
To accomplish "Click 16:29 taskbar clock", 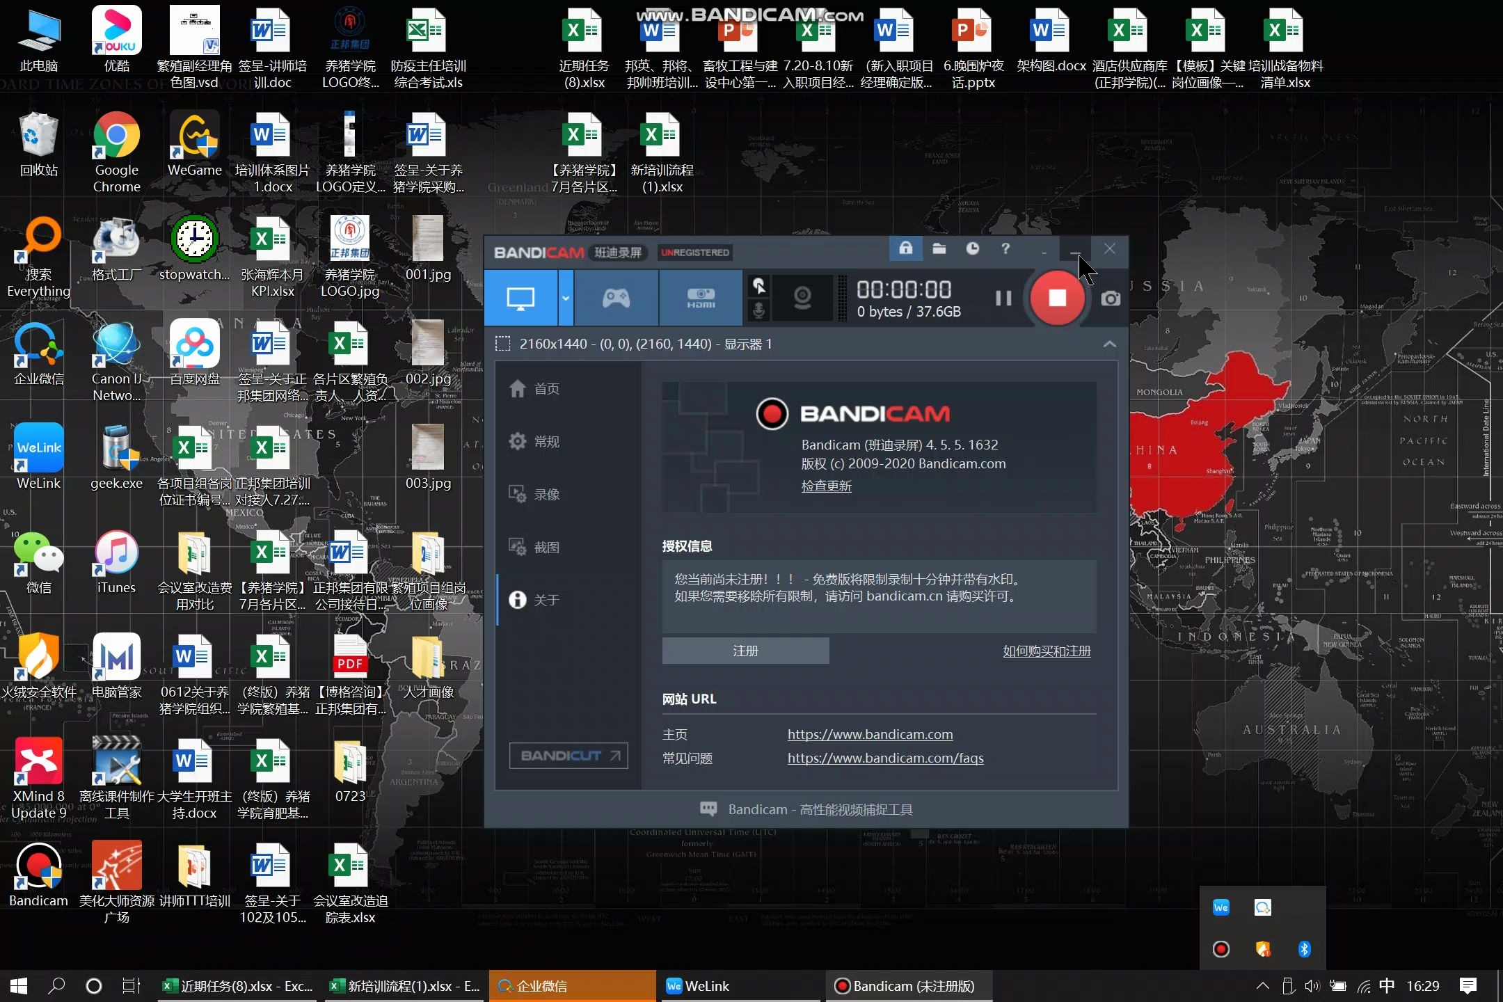I will point(1423,986).
